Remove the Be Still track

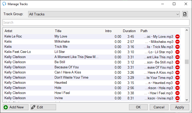click(x=177, y=62)
